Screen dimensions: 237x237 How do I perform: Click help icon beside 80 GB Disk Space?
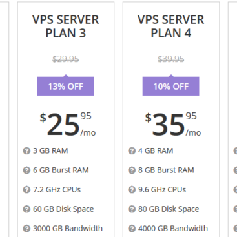(x=132, y=209)
